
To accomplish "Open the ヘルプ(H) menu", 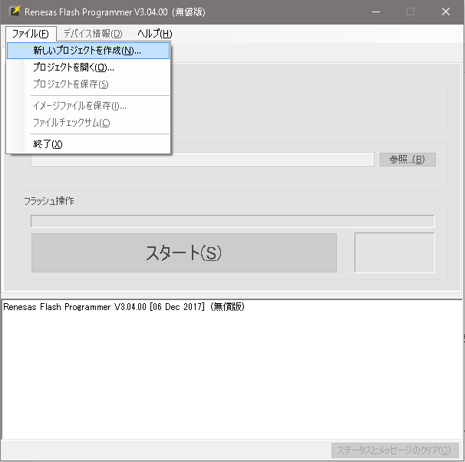I will [154, 34].
